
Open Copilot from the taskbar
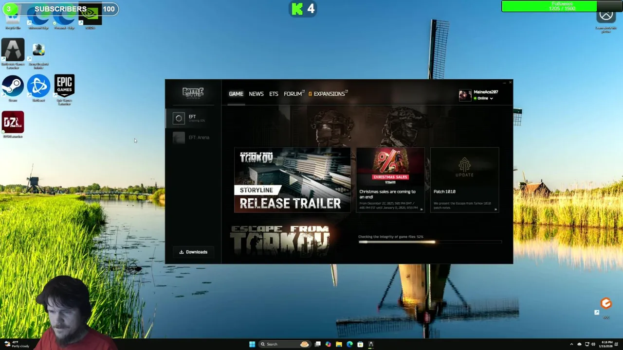point(328,344)
